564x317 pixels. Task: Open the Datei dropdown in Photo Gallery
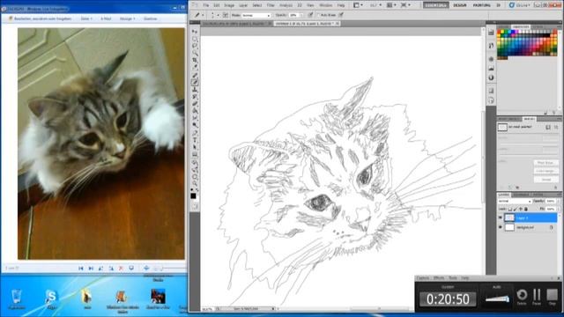coord(86,18)
